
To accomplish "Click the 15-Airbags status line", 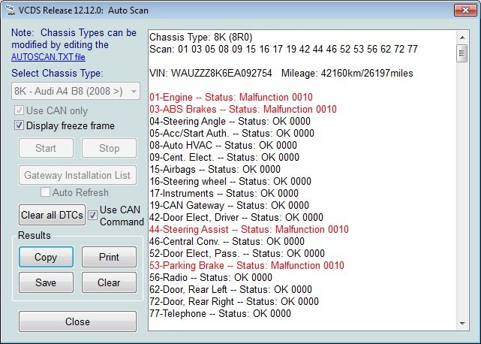I will click(215, 169).
